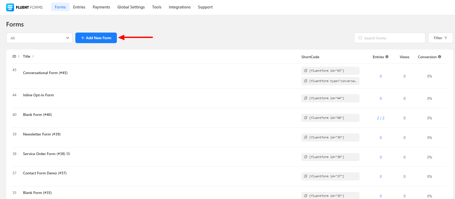Screen dimensions: 455x199
Task: Go to Global Settings menu
Action: (131, 7)
